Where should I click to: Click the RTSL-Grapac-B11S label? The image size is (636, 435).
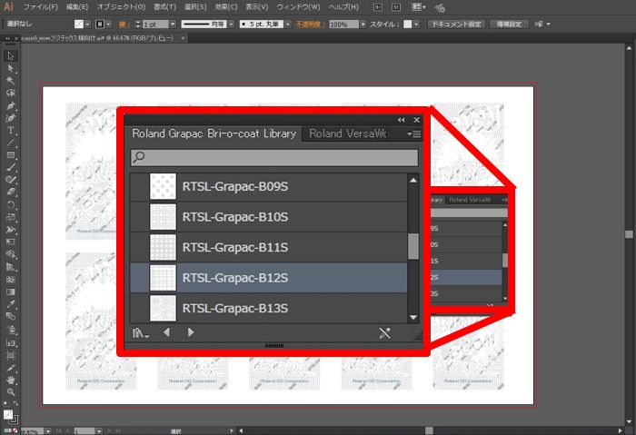point(235,247)
